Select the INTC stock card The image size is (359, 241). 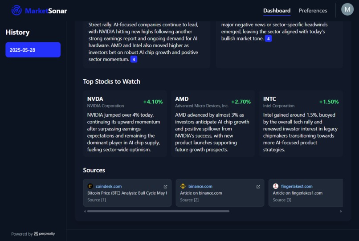[x=301, y=124]
